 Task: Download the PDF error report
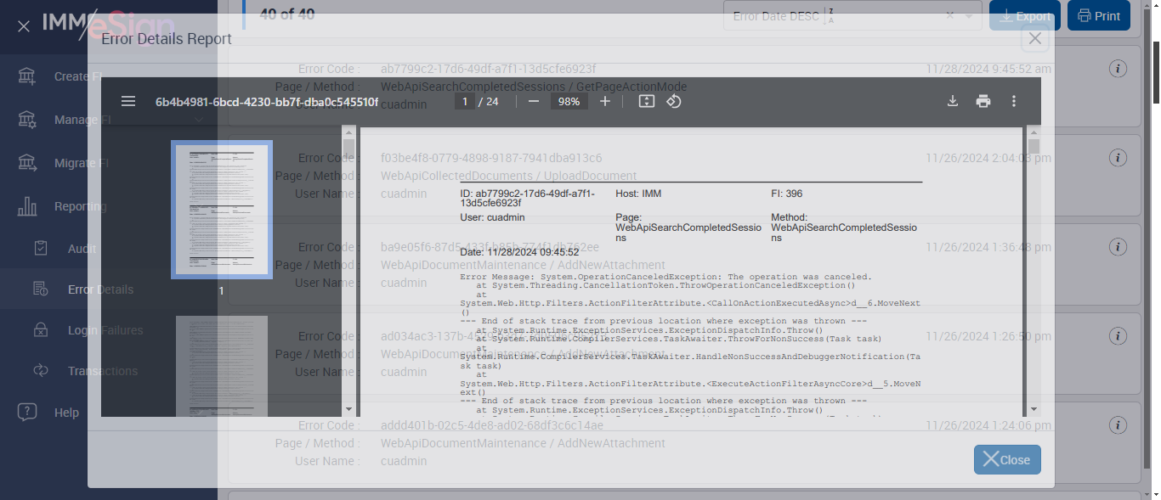953,101
